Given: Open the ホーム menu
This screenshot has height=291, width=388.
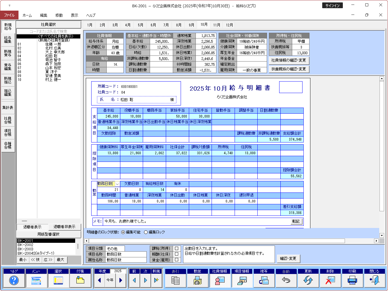Looking at the screenshot, I should (27, 15).
